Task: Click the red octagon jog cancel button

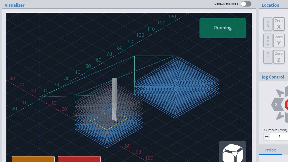Action: click(x=287, y=105)
